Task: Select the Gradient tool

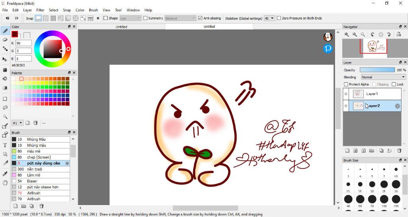Action: (5, 88)
